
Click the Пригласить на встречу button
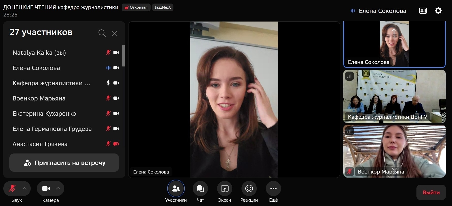(x=64, y=163)
